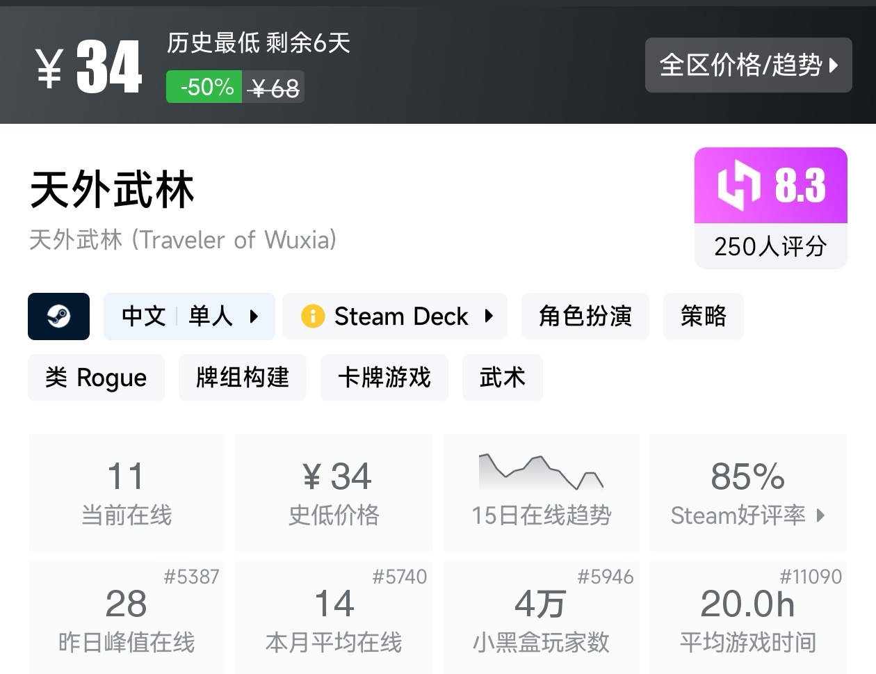Open the 卡牌游戏 tag
This screenshot has height=674, width=876.
click(384, 378)
